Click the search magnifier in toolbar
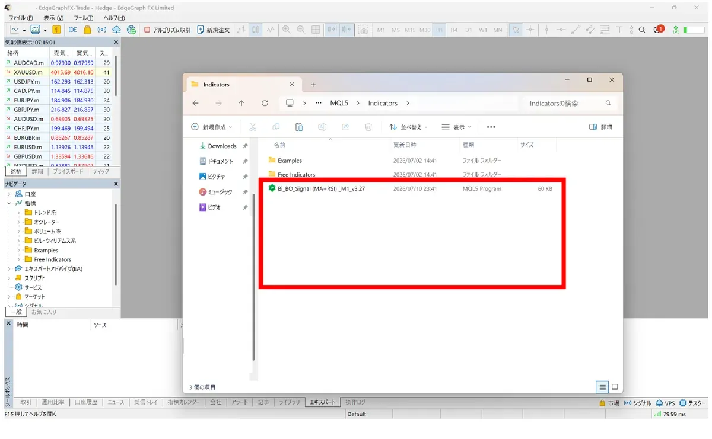Image resolution: width=712 pixels, height=439 pixels. click(x=643, y=30)
